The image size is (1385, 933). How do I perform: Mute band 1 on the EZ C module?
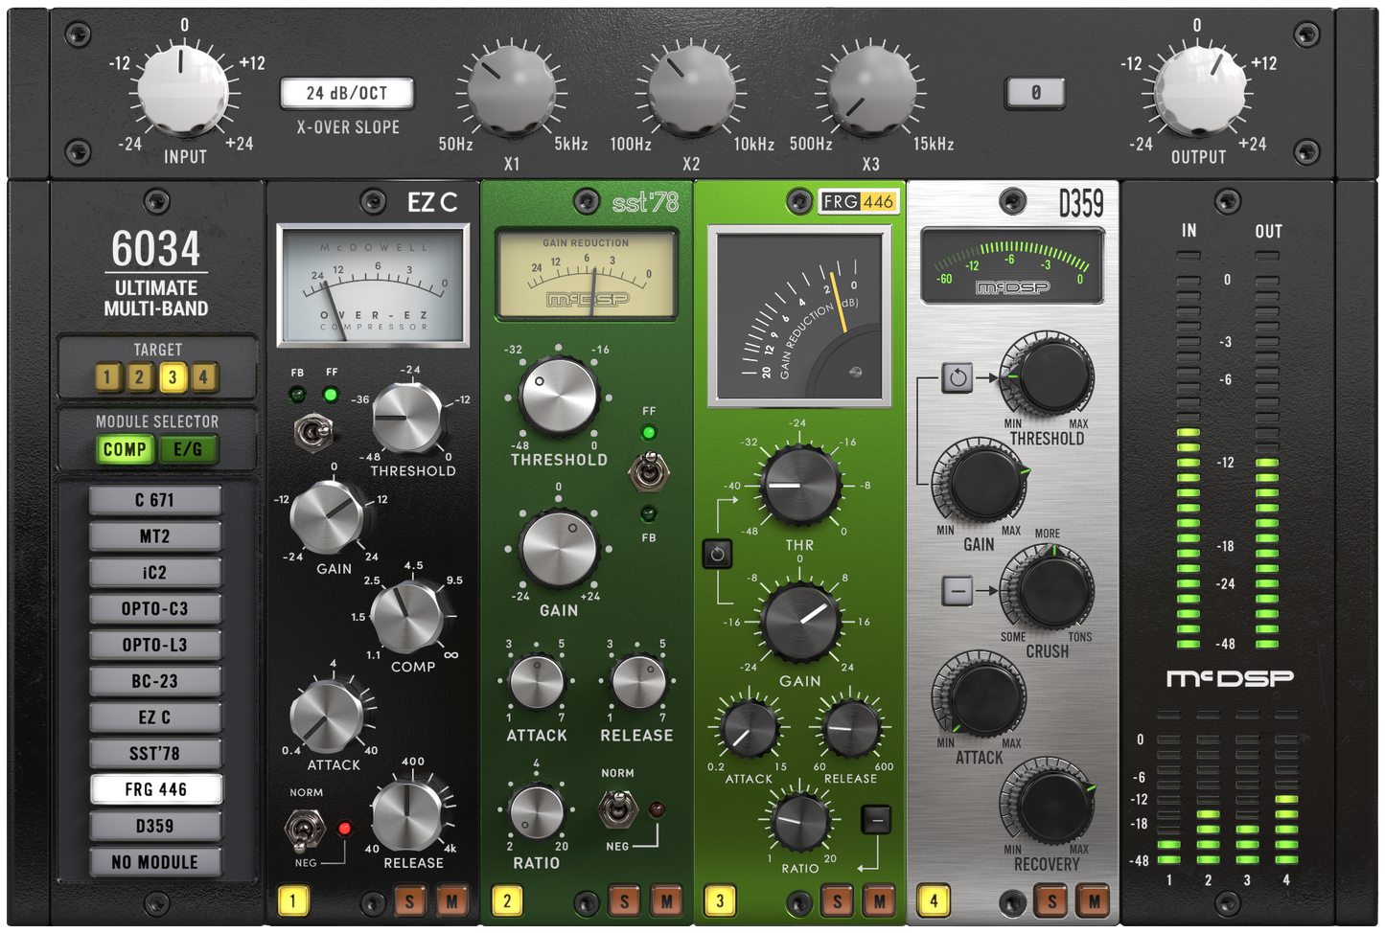point(452,900)
